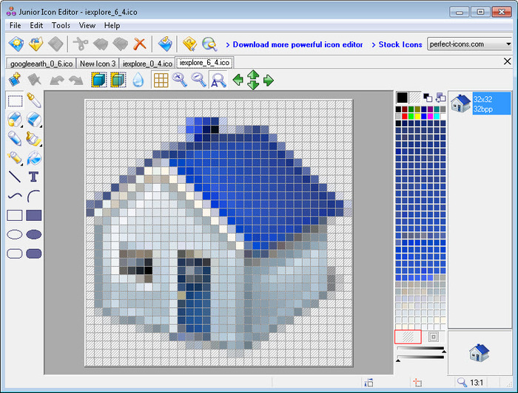Open the Help book icon

pos(189,44)
